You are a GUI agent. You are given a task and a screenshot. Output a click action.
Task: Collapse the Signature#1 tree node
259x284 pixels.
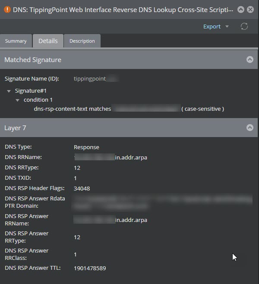click(x=9, y=91)
